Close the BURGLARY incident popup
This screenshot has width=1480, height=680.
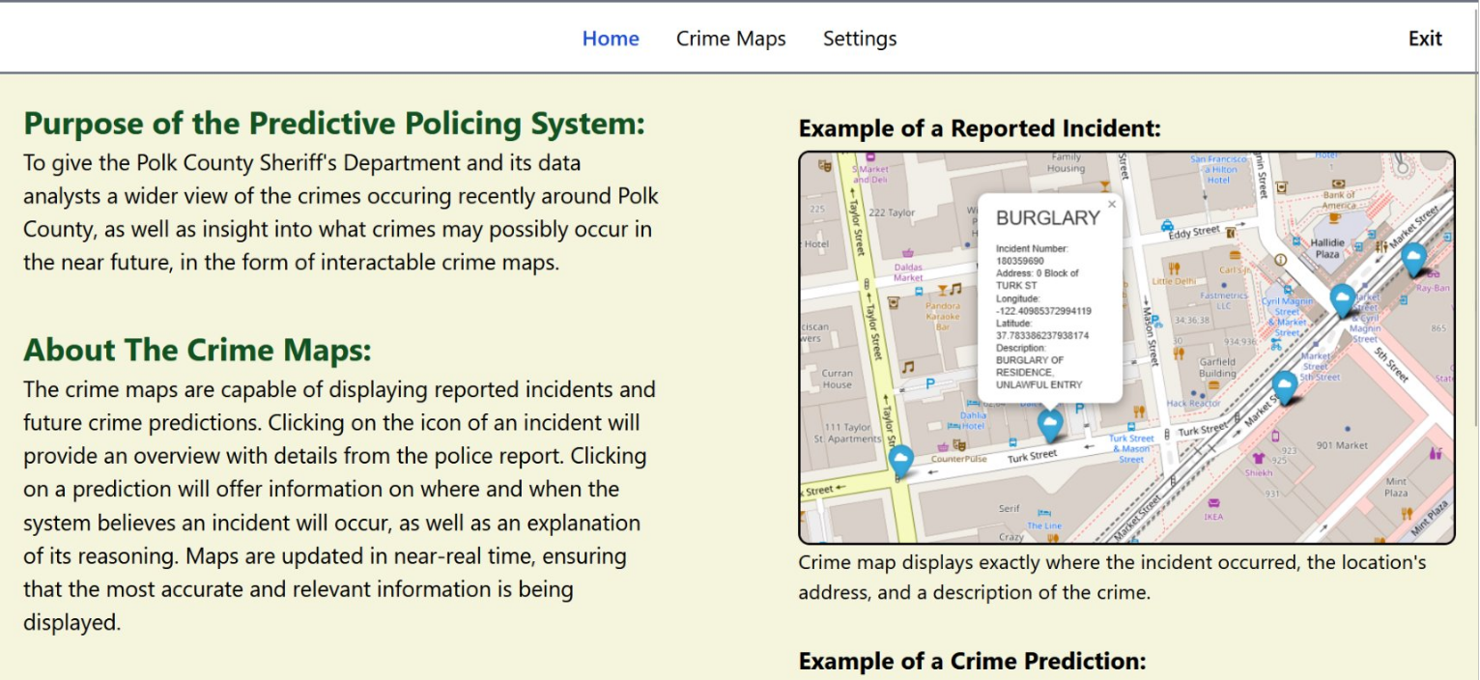1111,204
